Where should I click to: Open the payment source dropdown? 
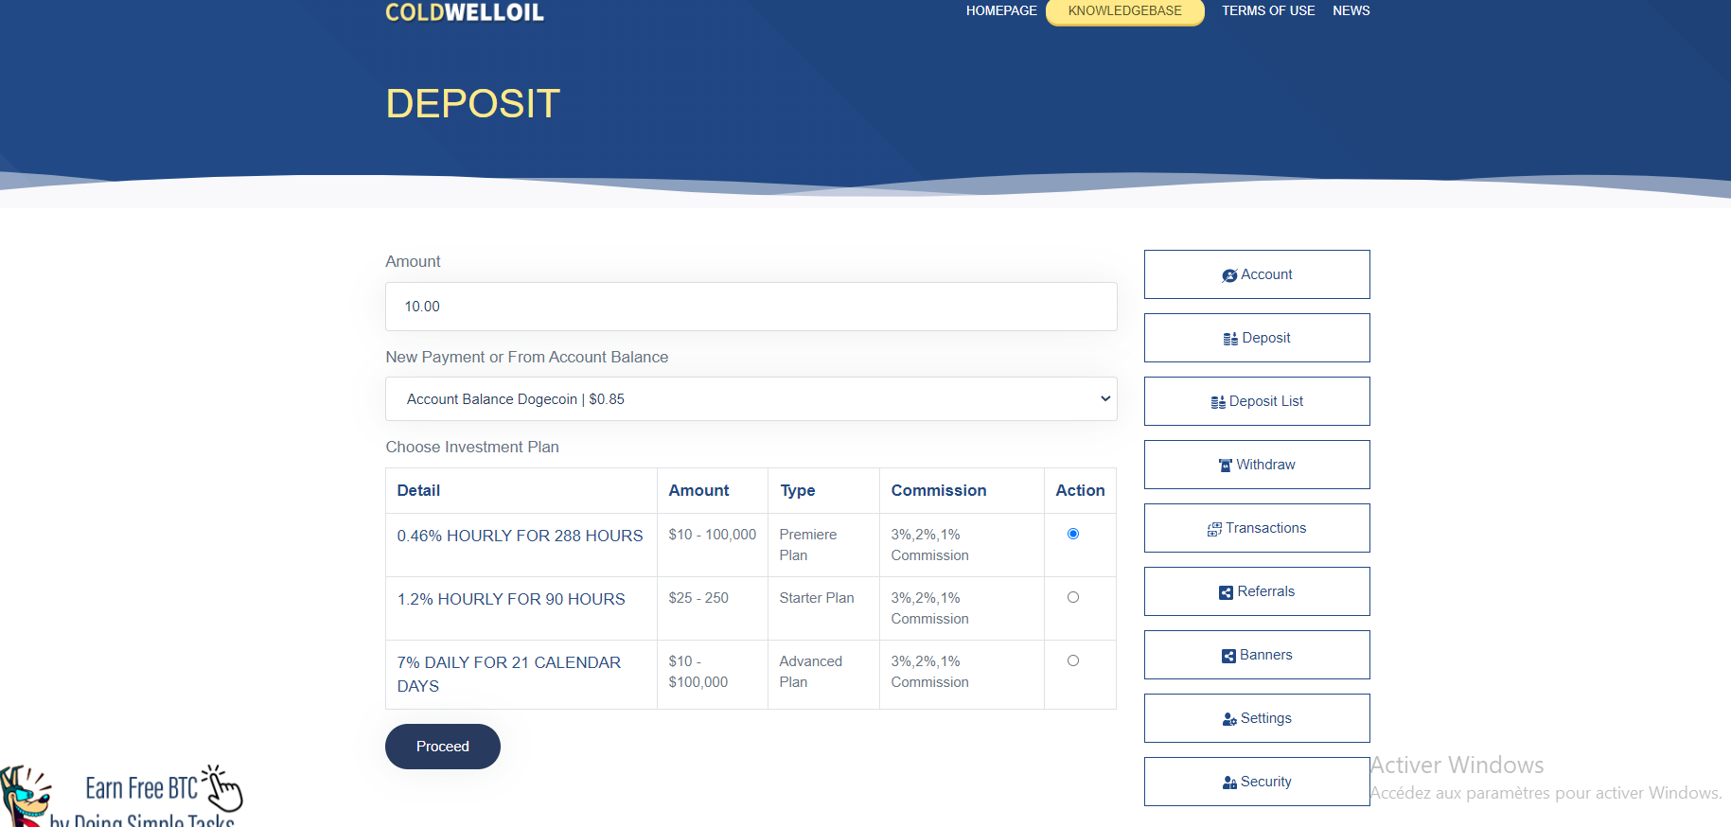[751, 399]
